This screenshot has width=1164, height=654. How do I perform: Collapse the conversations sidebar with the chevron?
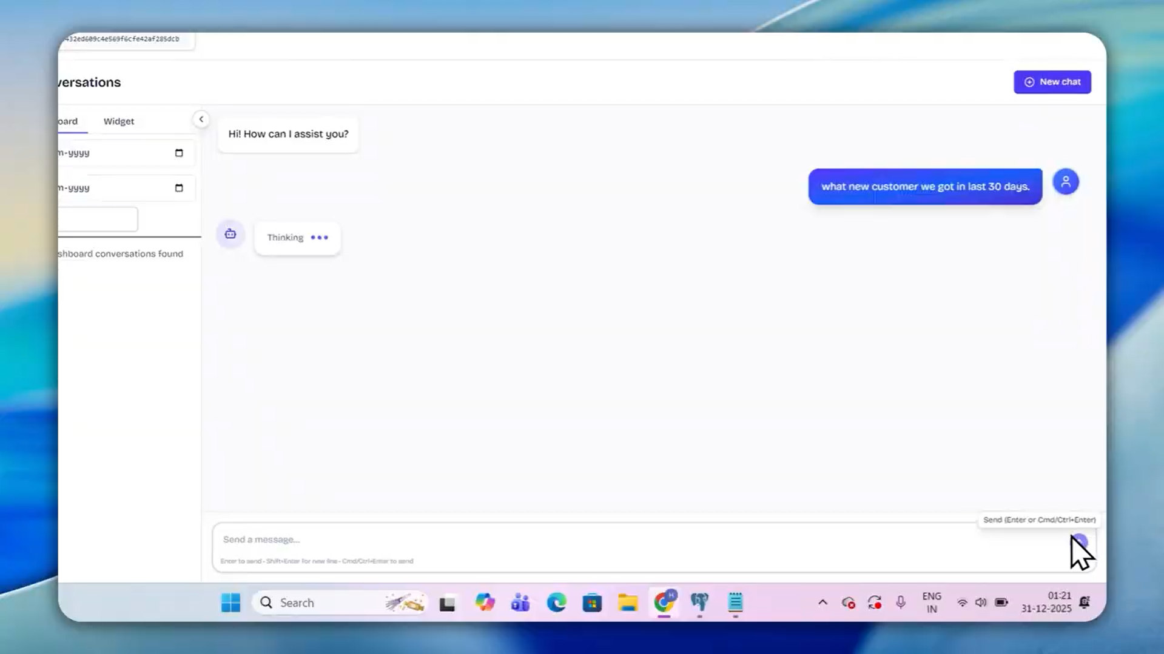[201, 119]
